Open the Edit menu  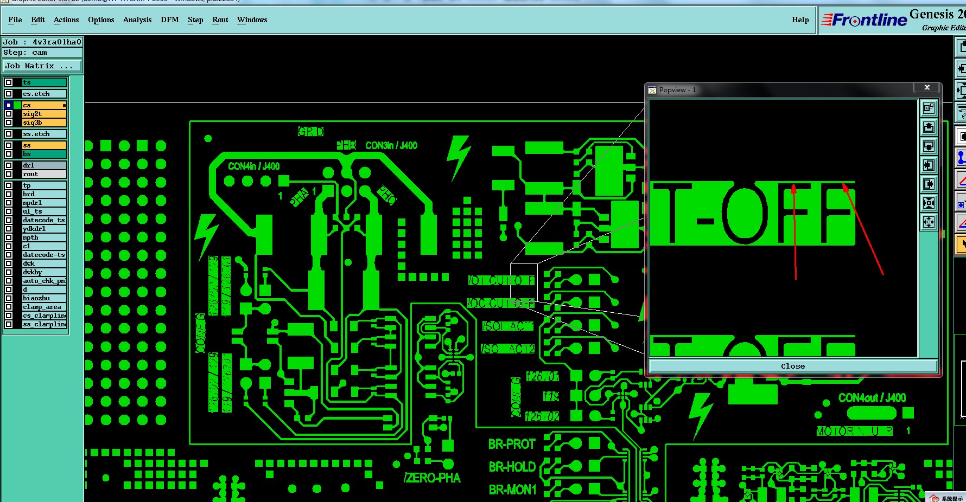(x=38, y=20)
